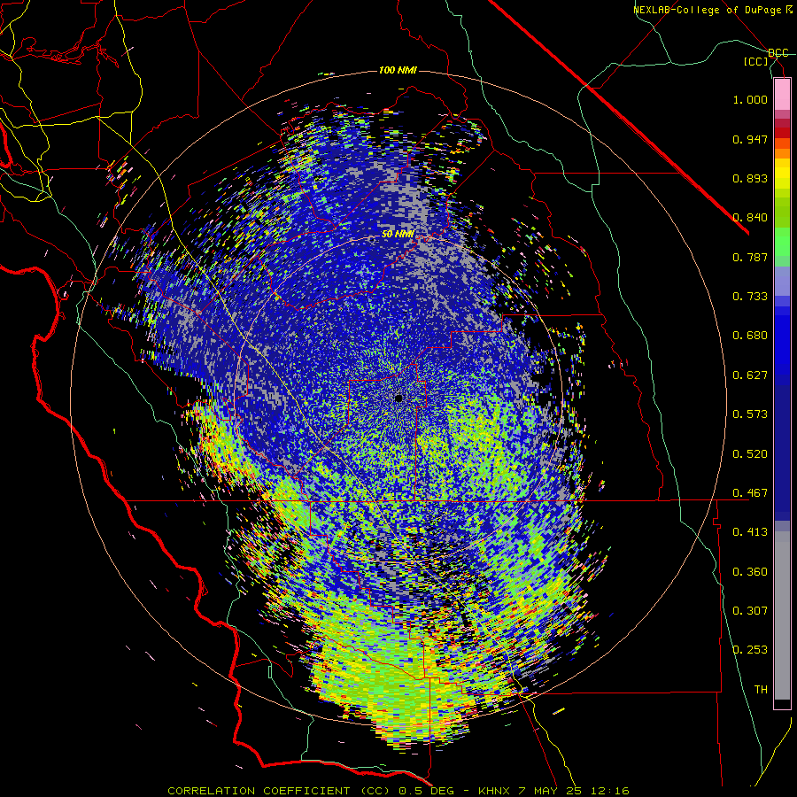
Task: Click the 0.840 scale value
Action: [x=750, y=218]
